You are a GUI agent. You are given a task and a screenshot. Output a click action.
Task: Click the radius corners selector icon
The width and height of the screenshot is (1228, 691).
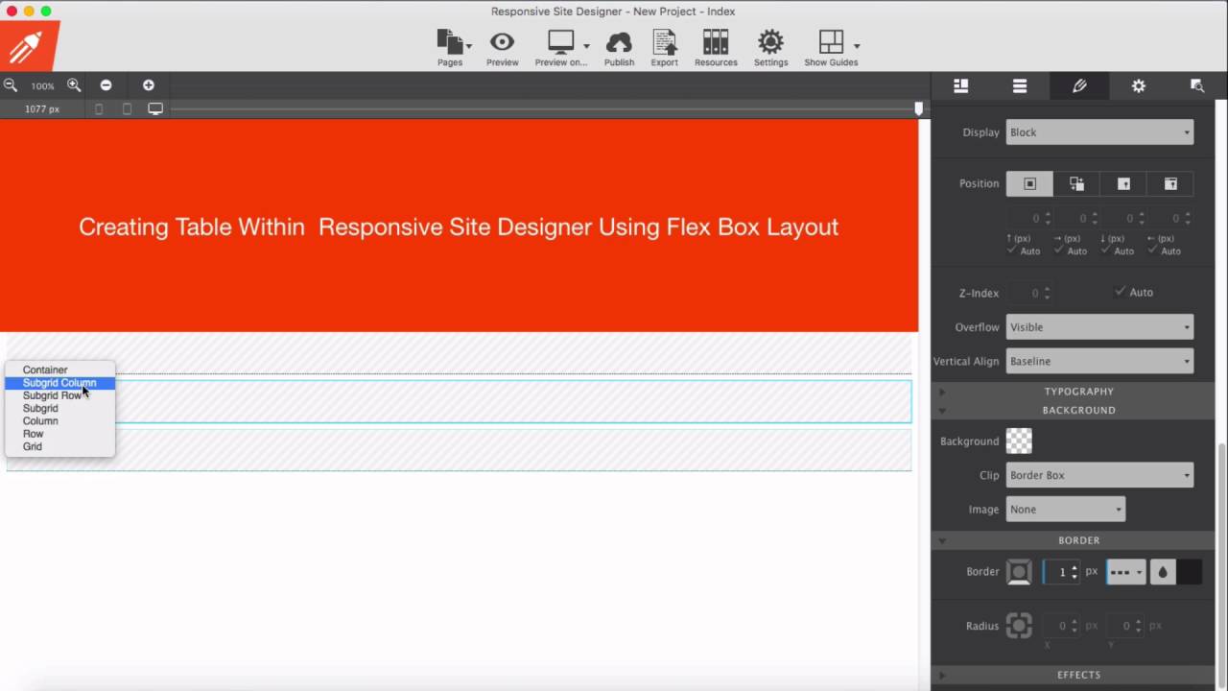coord(1019,626)
